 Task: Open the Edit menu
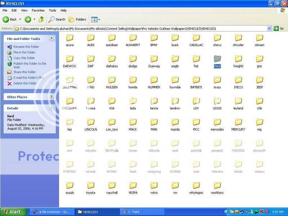pos(14,10)
